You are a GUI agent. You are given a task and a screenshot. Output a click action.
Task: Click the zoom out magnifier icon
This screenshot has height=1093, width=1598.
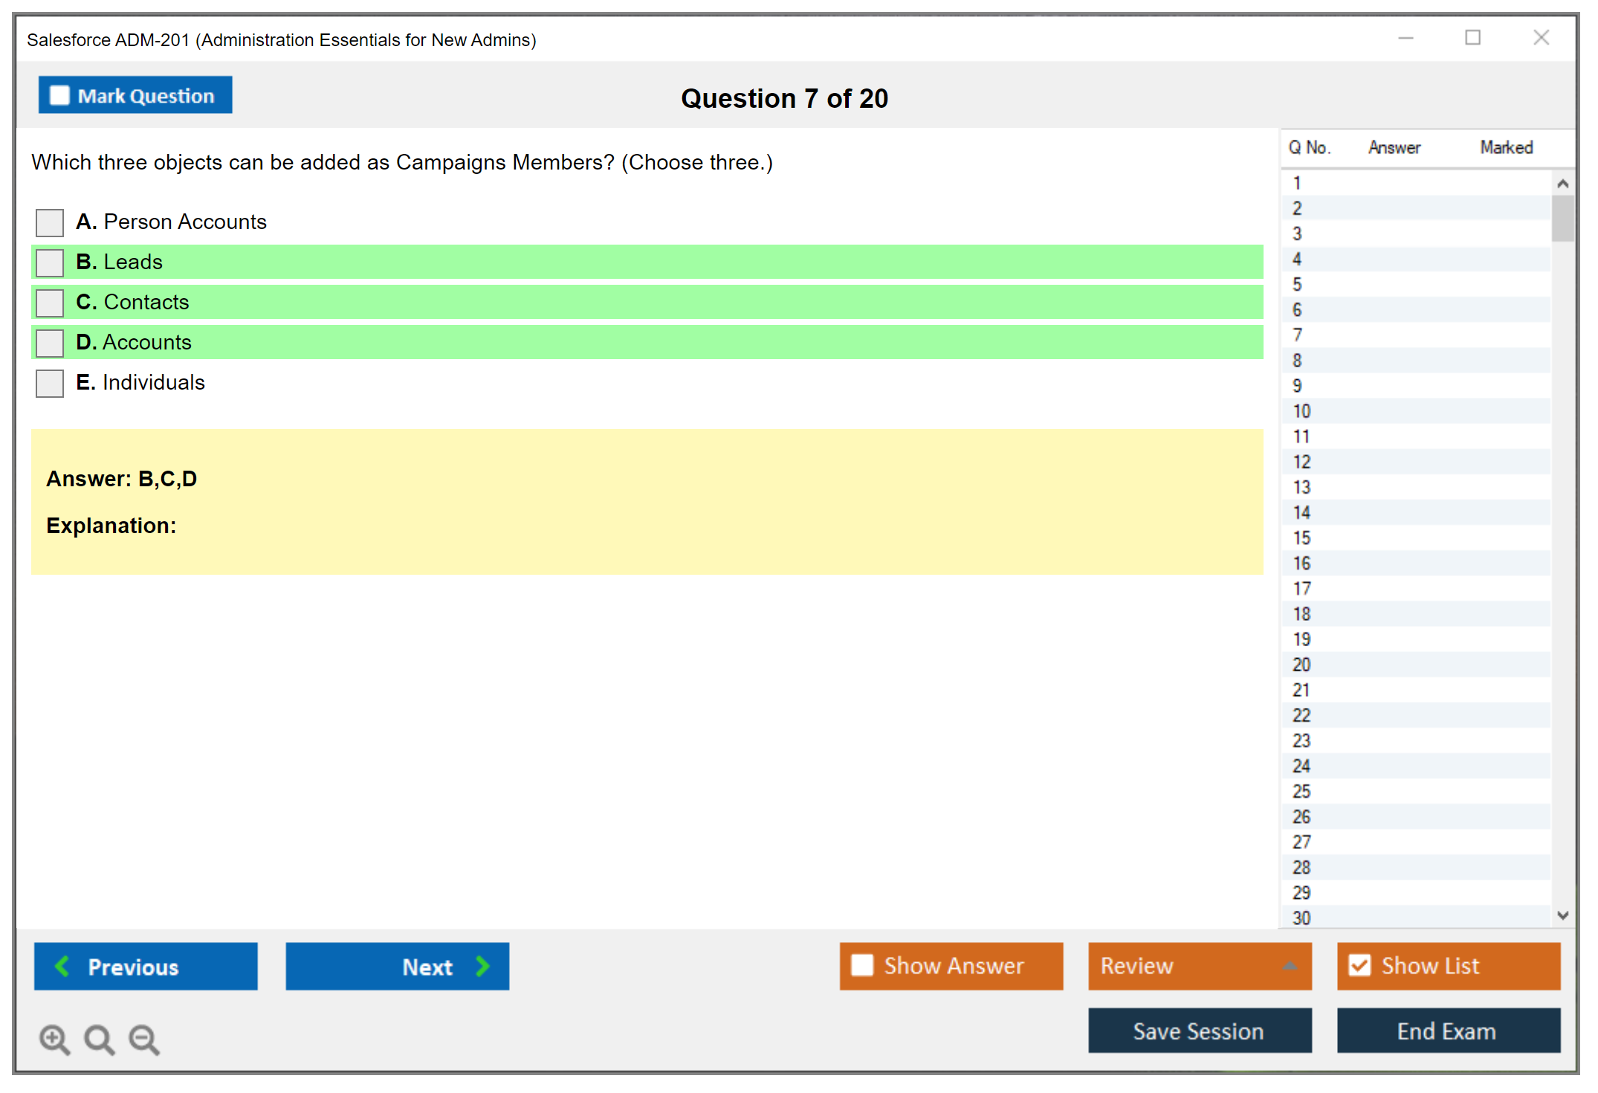click(143, 1039)
